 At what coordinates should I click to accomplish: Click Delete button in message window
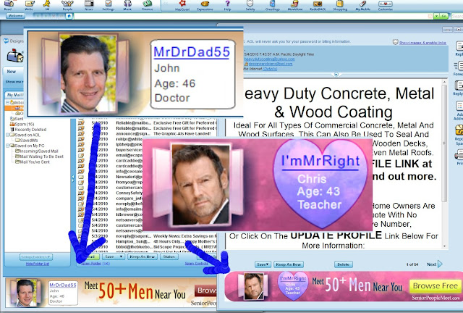coord(344,264)
